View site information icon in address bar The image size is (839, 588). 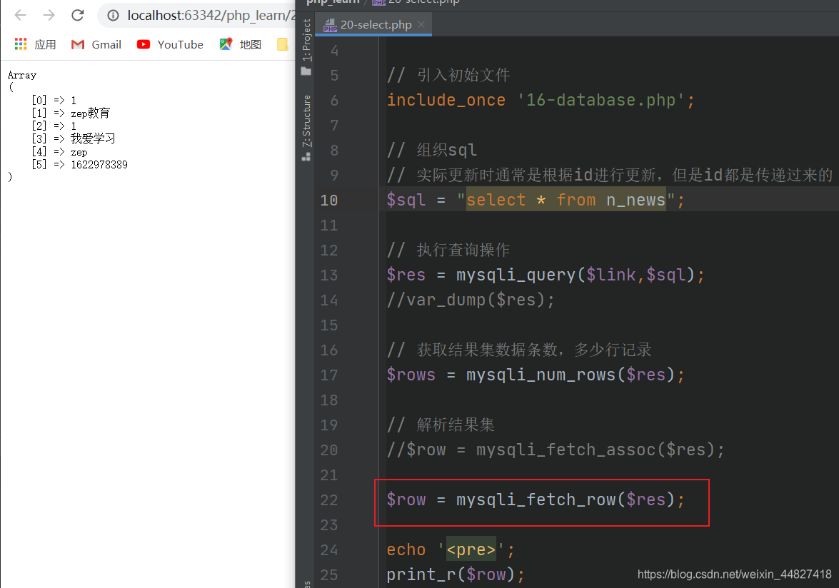(113, 16)
